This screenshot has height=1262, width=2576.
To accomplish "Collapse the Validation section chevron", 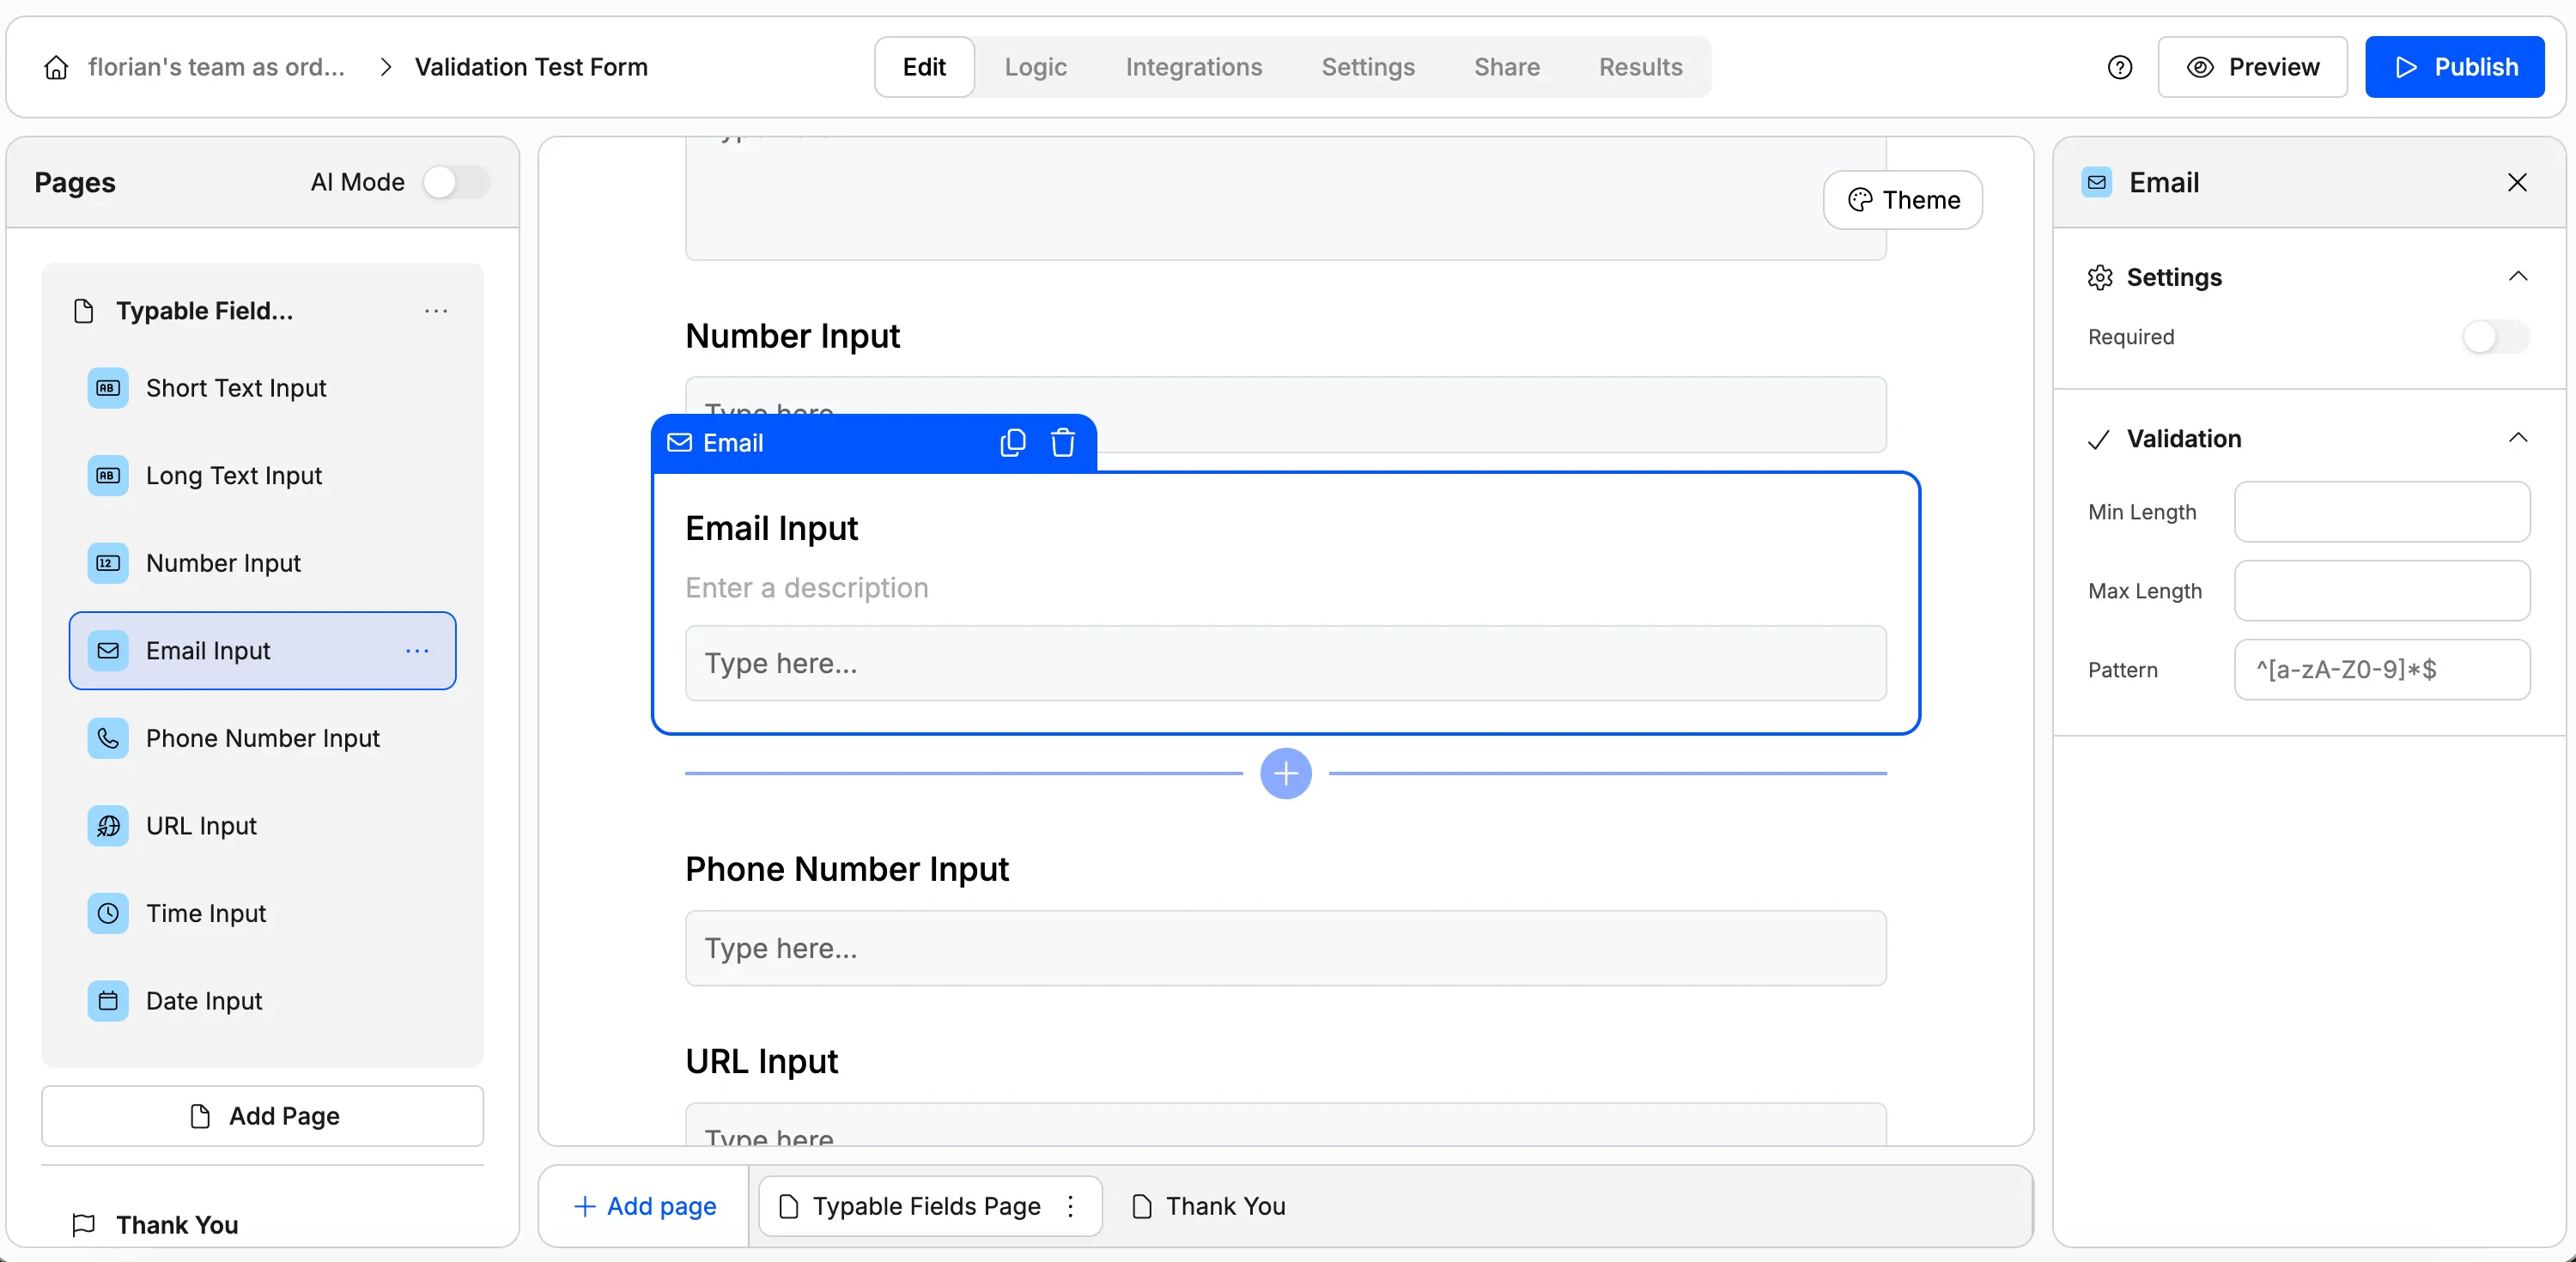I will 2518,438.
